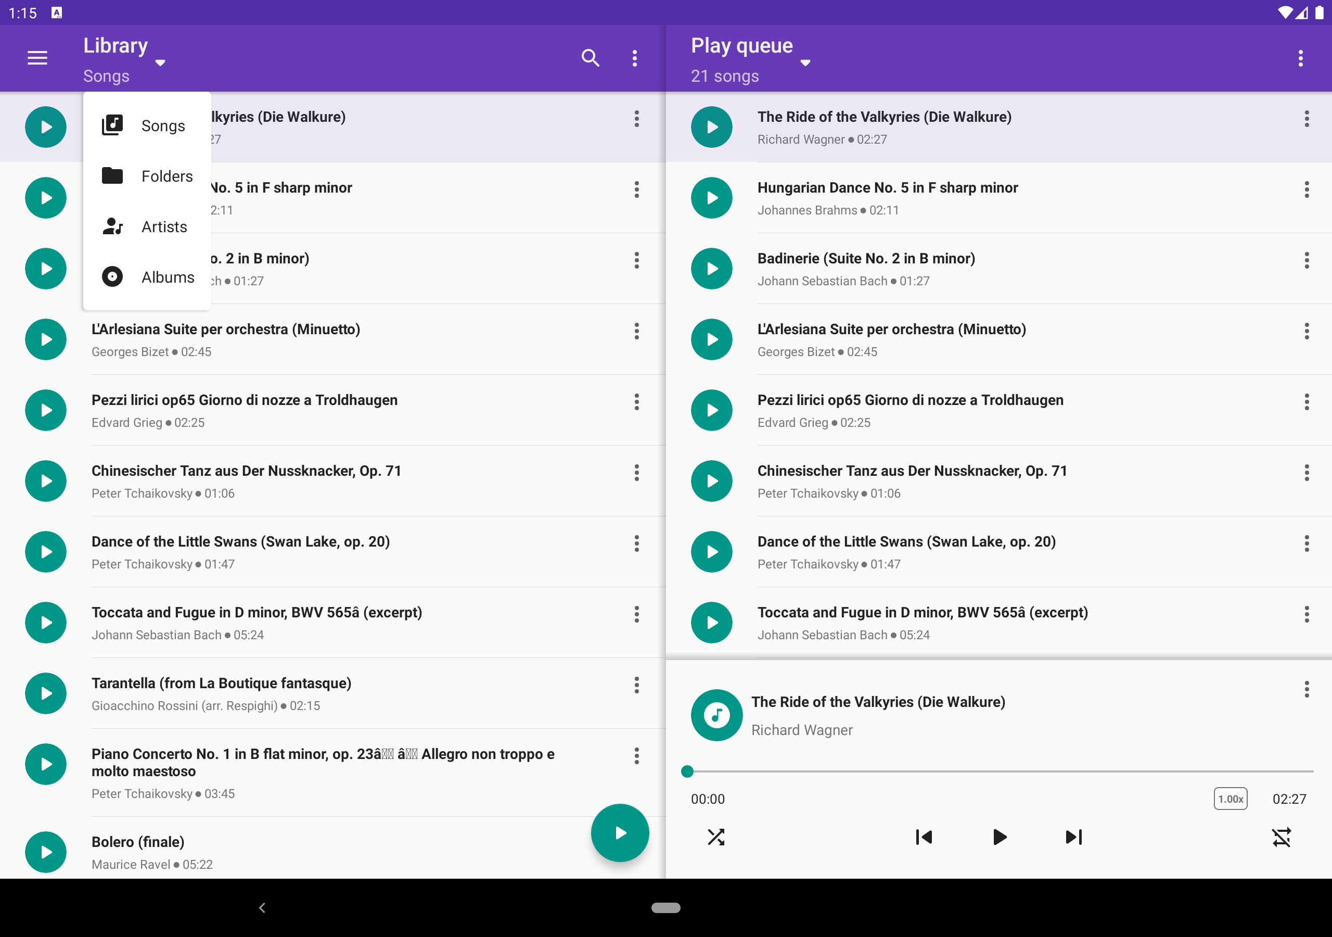Open Library overflow menu in toolbar
Screen dimensions: 1332x937
point(635,58)
